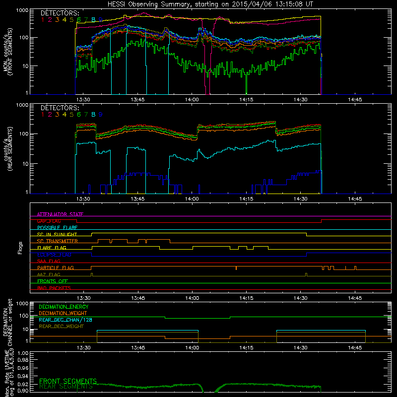
Task: Click the HESSI Observing Summary plot title
Action: click(x=210, y=4)
